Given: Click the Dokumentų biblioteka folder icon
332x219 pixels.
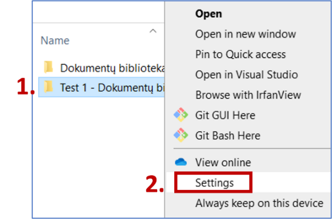Looking at the screenshot, I should [x=49, y=67].
